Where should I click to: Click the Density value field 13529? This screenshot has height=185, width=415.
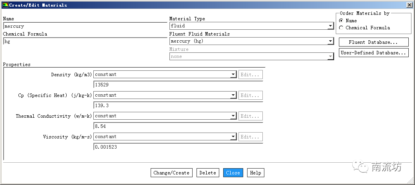[x=178, y=84]
